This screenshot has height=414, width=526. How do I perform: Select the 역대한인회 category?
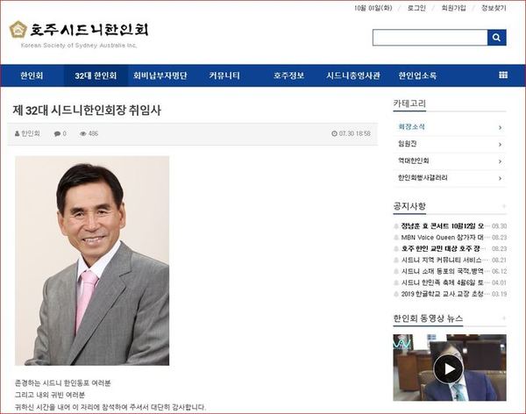click(413, 161)
